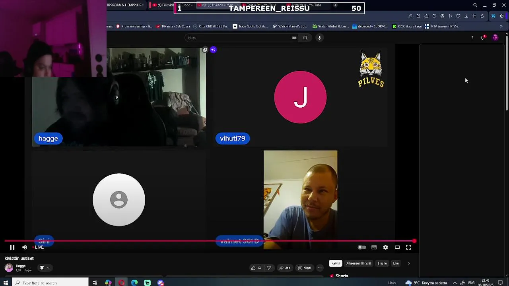Open a new browser tab
Viewport: 509px width, 286px height.
tap(335, 5)
